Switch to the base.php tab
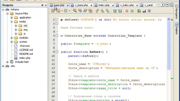The image size is (180, 101). click(59, 5)
